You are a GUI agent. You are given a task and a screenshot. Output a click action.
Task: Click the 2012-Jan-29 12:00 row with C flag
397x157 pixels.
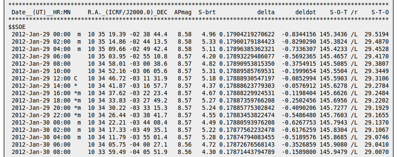click(x=200, y=79)
